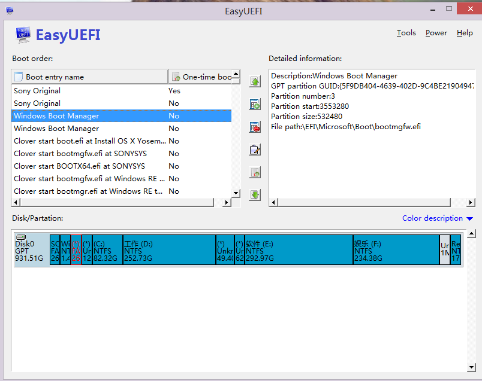Select the grey unallocated 1M partition block
Viewport: 482px width, 381px height.
(x=445, y=249)
